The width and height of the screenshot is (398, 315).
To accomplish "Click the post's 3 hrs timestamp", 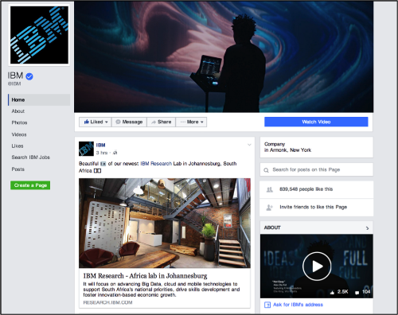I will pyautogui.click(x=102, y=153).
